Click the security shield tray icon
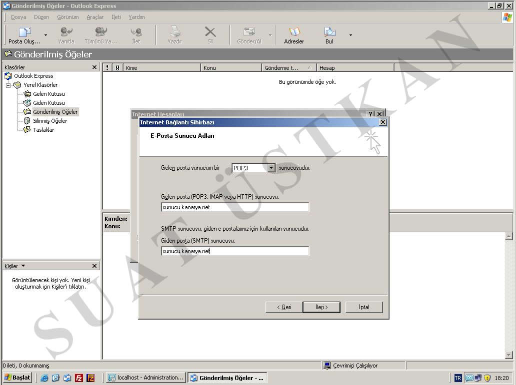The image size is (516, 385). 487,378
